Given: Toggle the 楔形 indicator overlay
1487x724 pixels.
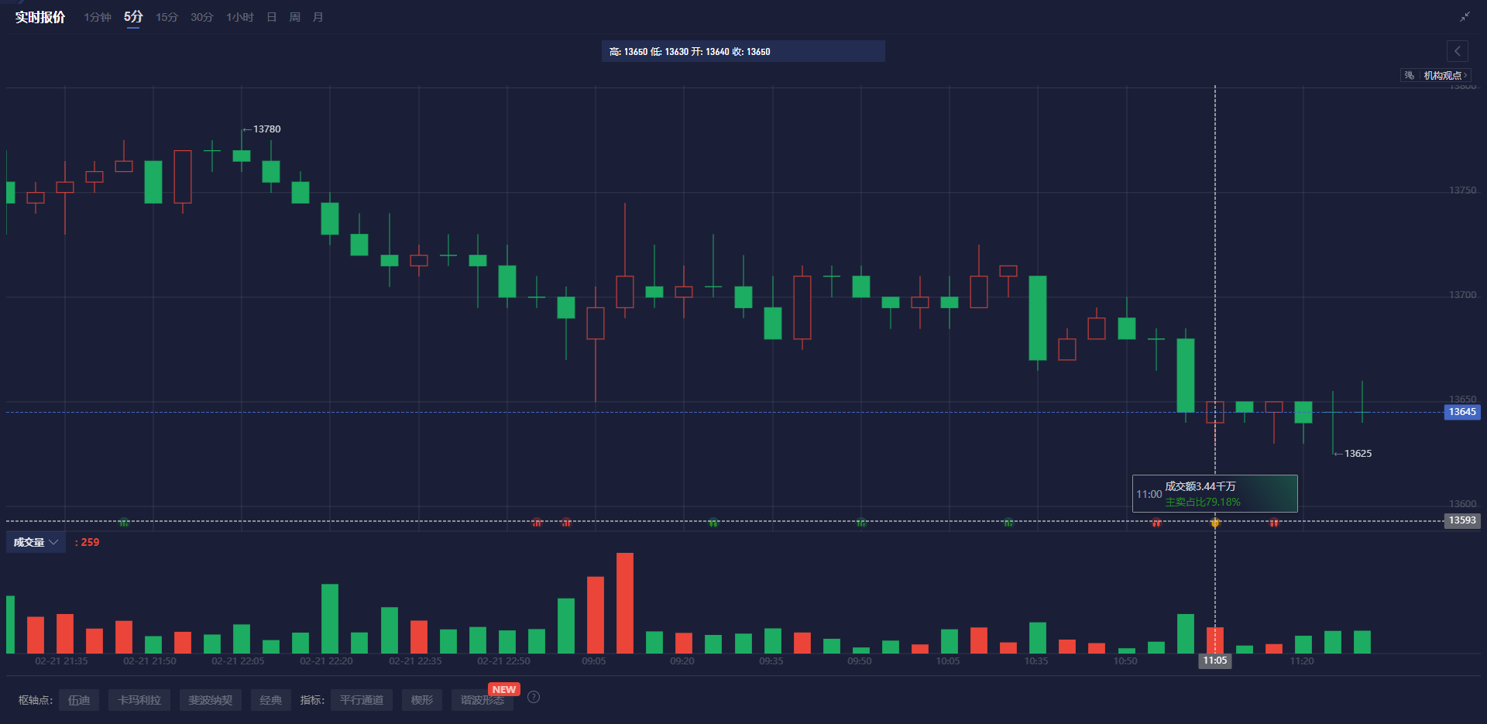Looking at the screenshot, I should 421,699.
